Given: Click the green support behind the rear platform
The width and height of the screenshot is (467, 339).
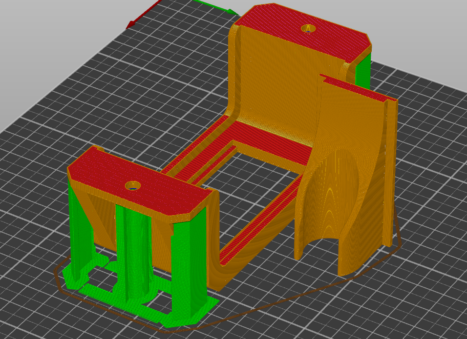Looking at the screenshot, I should point(362,72).
